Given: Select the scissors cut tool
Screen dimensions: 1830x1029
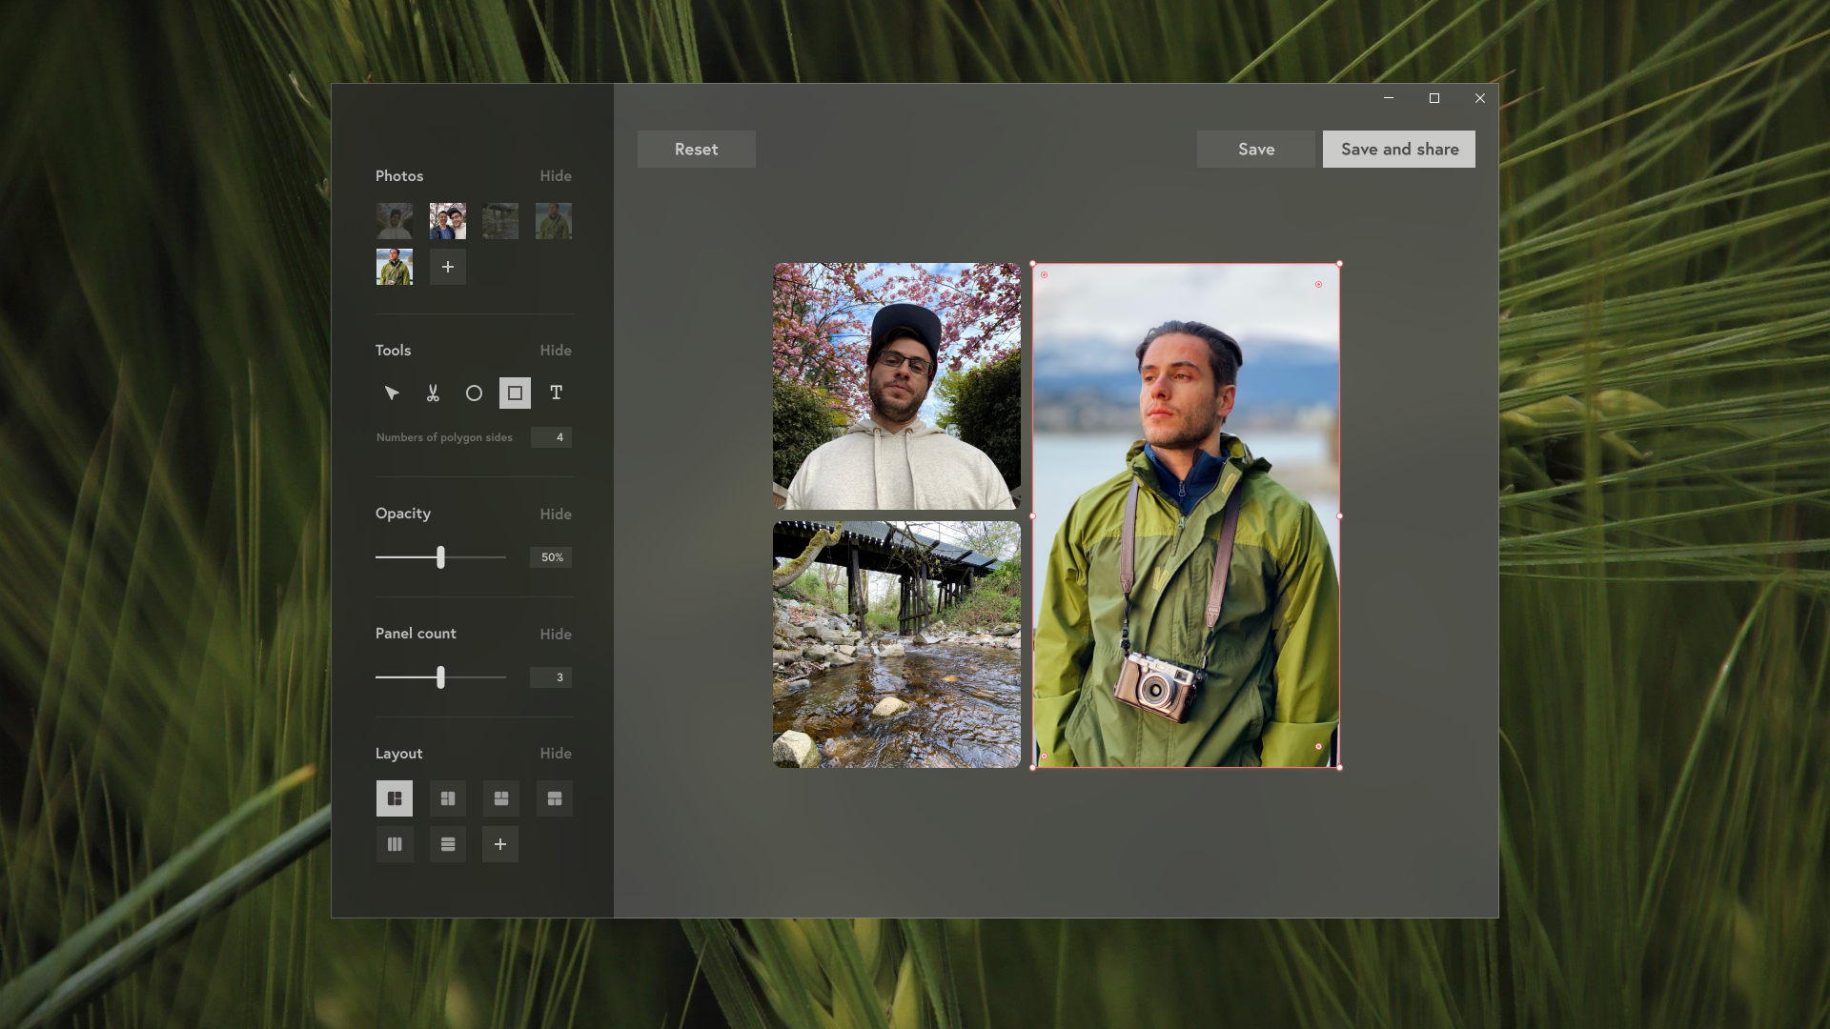Looking at the screenshot, I should pyautogui.click(x=433, y=393).
